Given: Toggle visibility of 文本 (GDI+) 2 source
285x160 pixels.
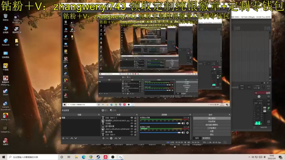Looking at the screenshot, I should click(x=132, y=118).
